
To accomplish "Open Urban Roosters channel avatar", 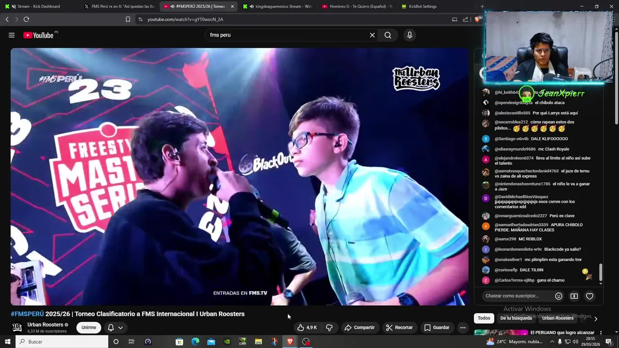I will (17, 327).
